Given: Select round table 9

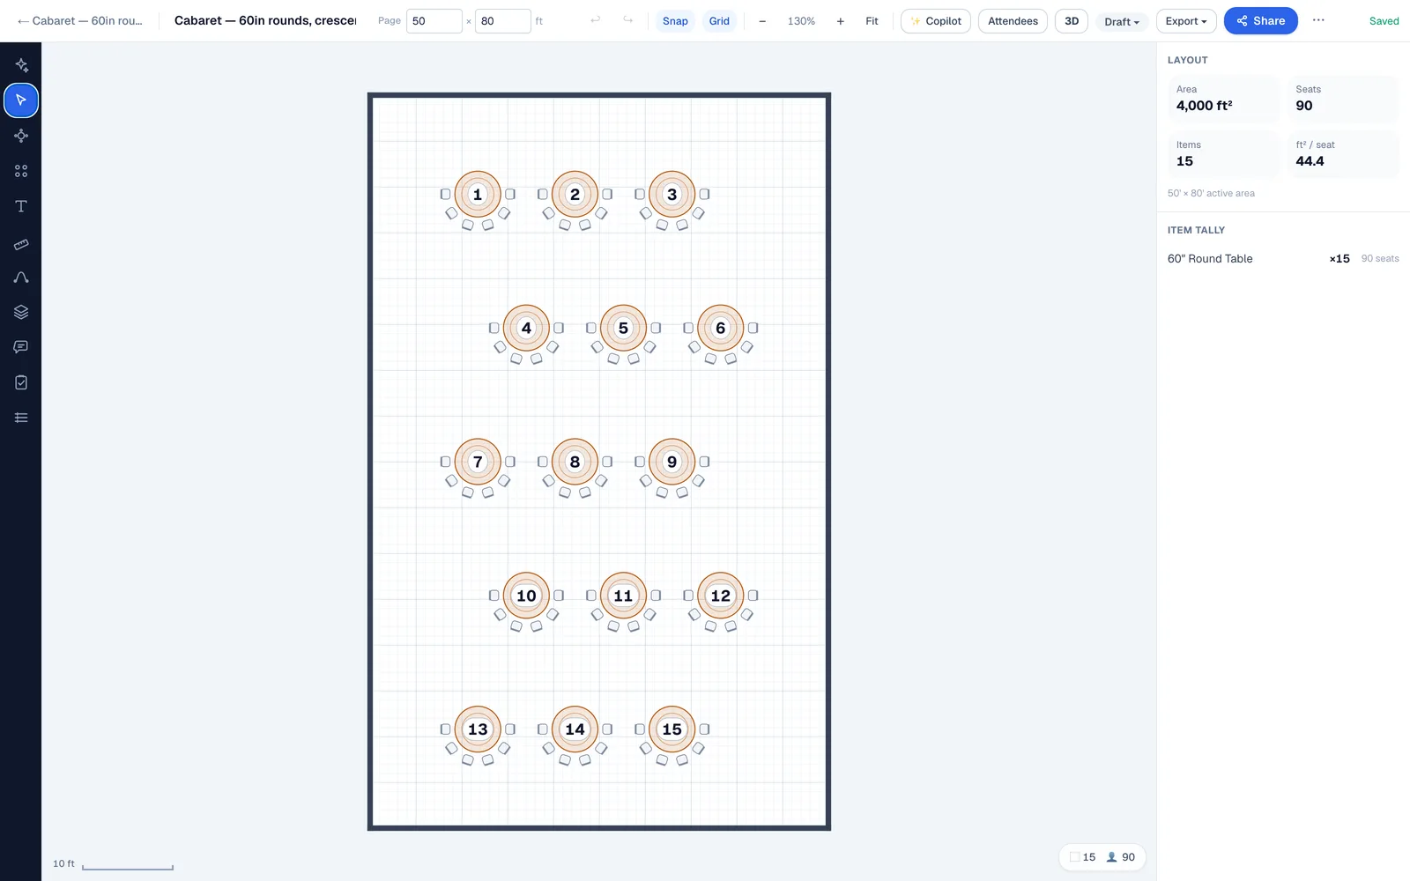Looking at the screenshot, I should pyautogui.click(x=672, y=462).
